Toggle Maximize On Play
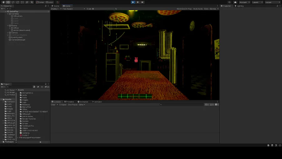Screen dimensions: 282x159 click(184, 9)
